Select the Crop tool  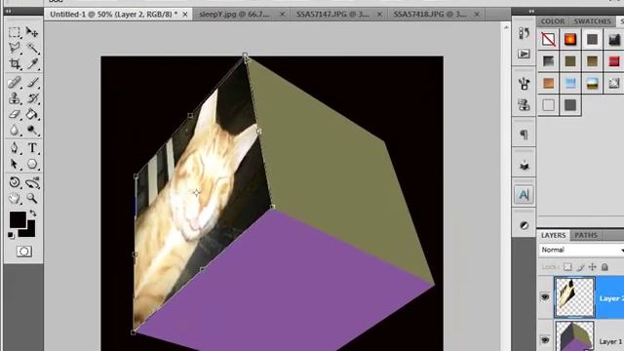click(x=15, y=63)
